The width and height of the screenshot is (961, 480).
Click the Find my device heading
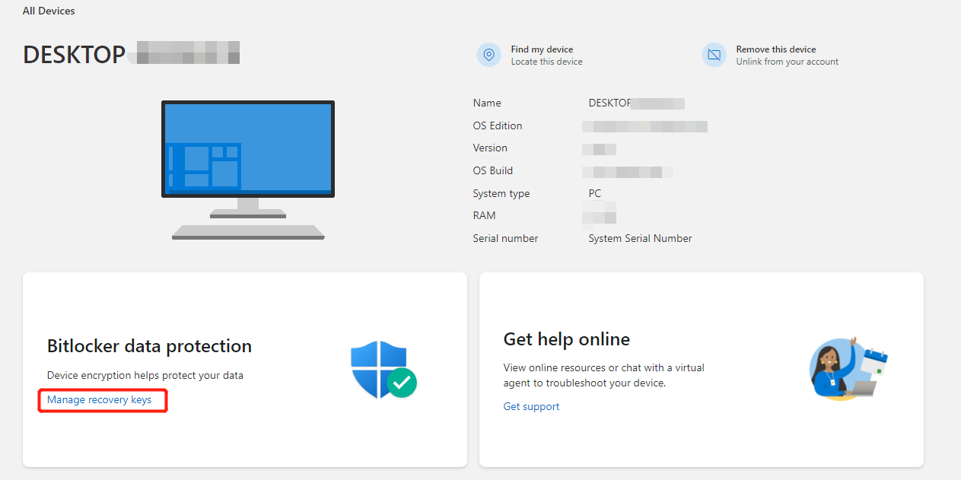[542, 49]
